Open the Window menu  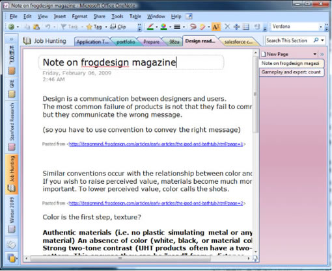tap(156, 16)
